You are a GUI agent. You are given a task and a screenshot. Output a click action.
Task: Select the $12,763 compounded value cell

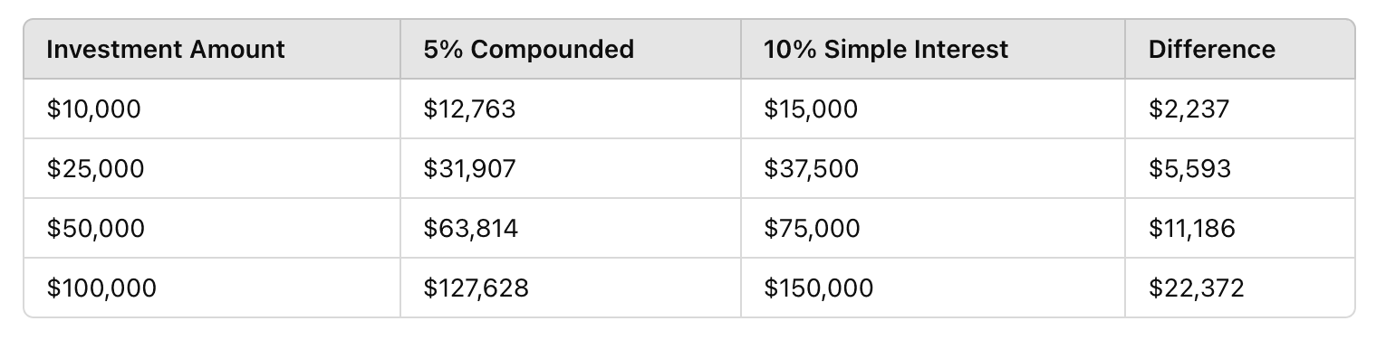pos(571,109)
